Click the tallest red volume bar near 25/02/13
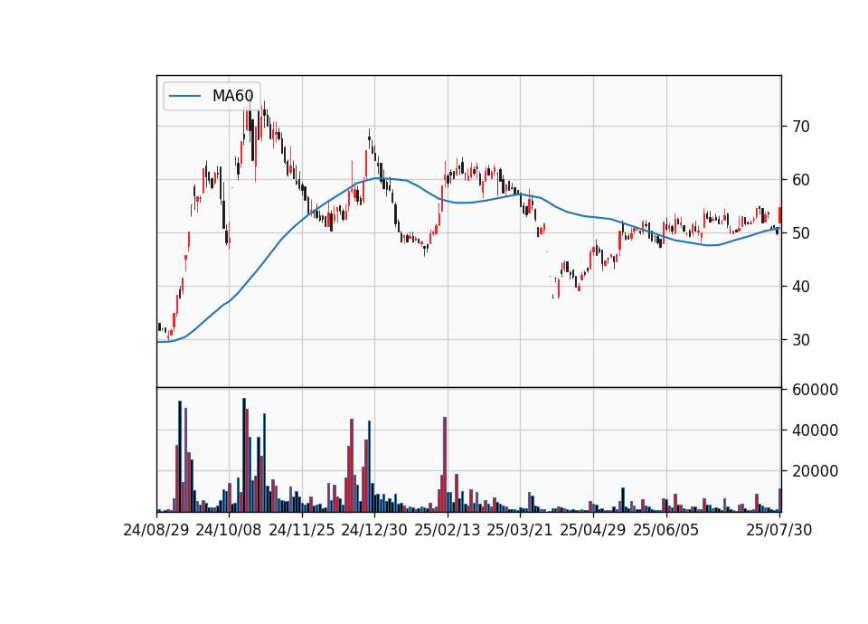 [x=445, y=465]
